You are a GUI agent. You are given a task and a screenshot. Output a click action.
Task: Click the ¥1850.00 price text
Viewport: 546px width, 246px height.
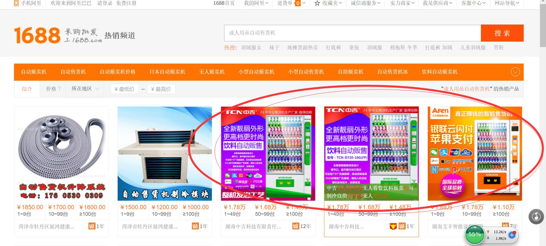(x=30, y=207)
